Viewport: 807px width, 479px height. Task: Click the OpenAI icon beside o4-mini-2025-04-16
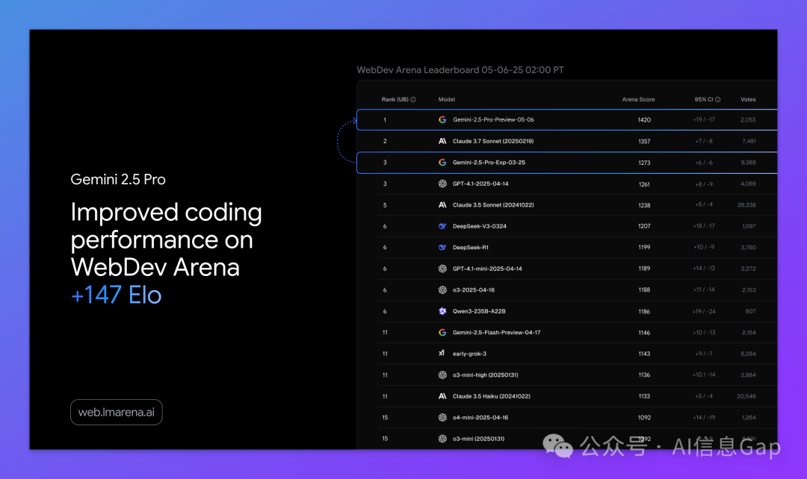[x=442, y=417]
